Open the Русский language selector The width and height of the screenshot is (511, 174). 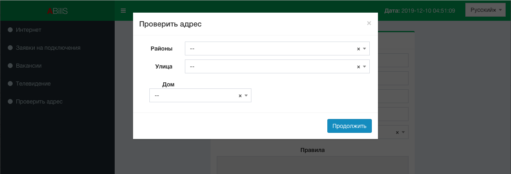485,10
